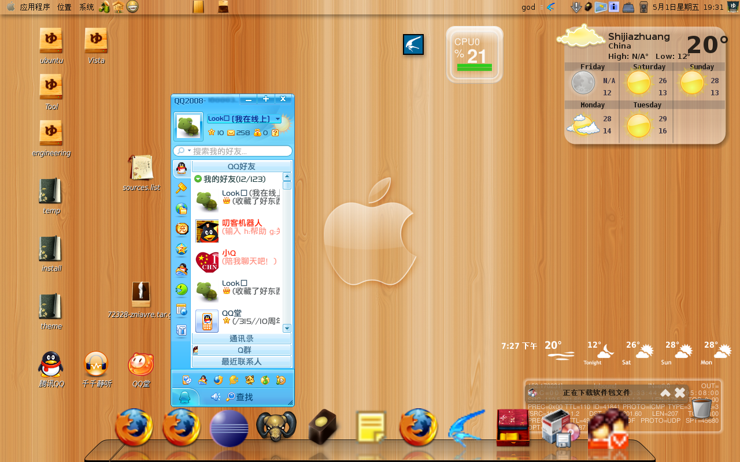Select the 72328-zniavre.tar.gz archive icon
The height and width of the screenshot is (462, 740).
coord(141,295)
